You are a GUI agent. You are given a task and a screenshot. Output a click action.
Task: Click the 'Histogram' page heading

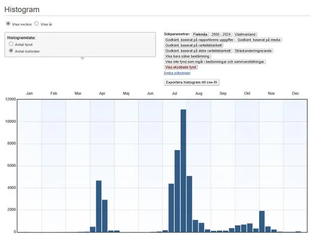22,10
